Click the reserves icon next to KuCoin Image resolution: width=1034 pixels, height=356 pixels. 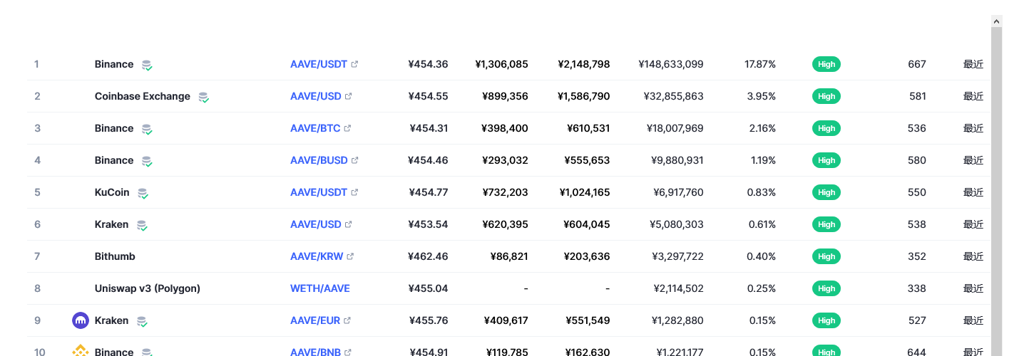tap(143, 193)
